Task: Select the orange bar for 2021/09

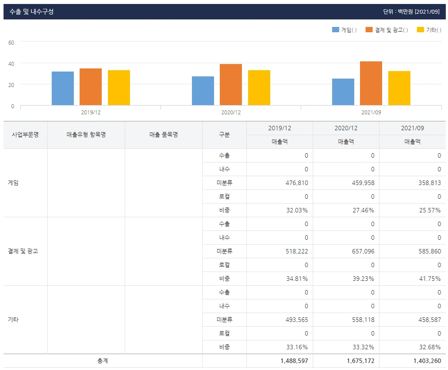Action: pos(371,83)
